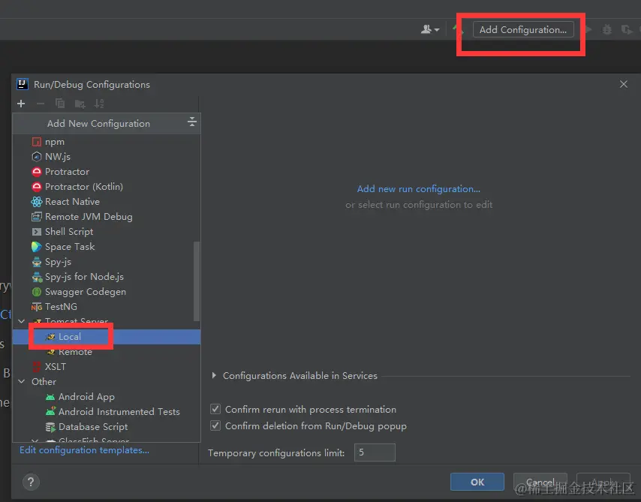
Task: Close the Run/Debug Configurations dialog
Action: pos(624,84)
